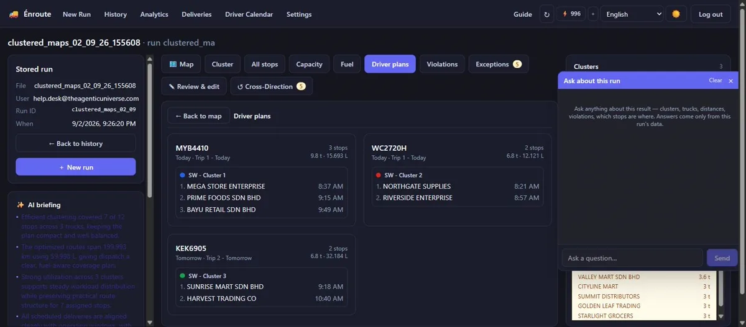The width and height of the screenshot is (746, 327).
Task: Go to Analytics page
Action: point(154,14)
